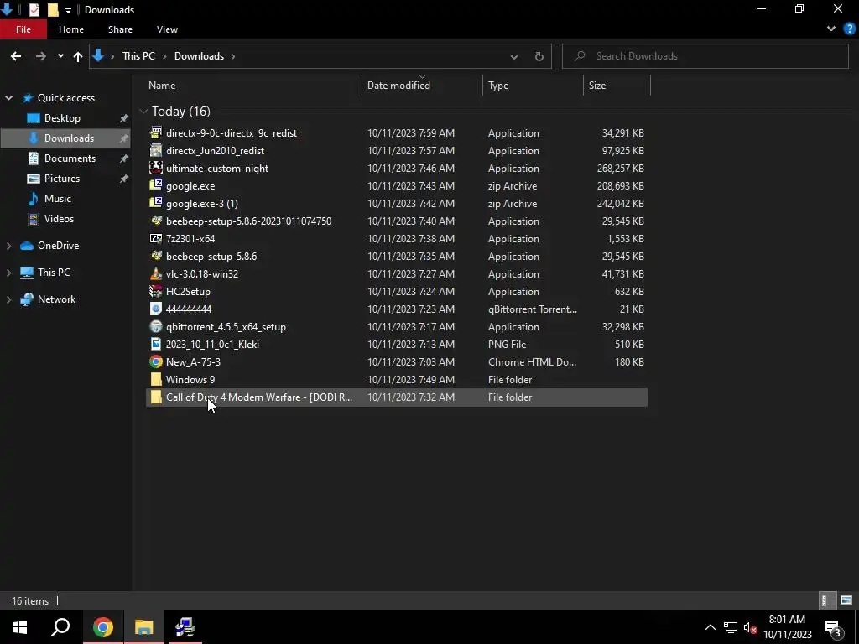
Task: Click the google.exe zip archive icon
Action: (x=156, y=185)
